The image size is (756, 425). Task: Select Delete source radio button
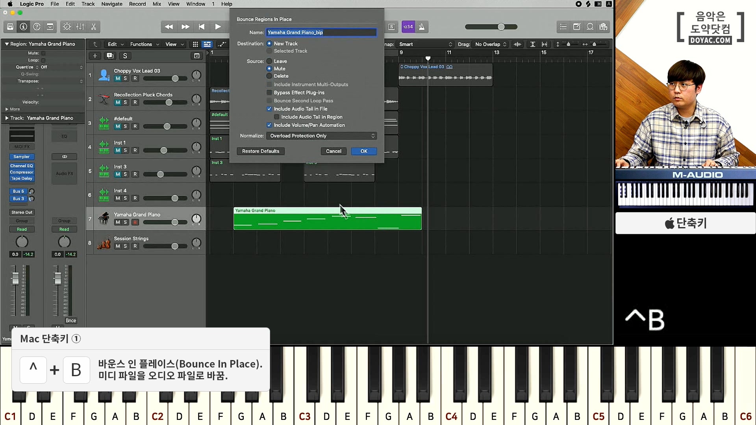coord(269,76)
